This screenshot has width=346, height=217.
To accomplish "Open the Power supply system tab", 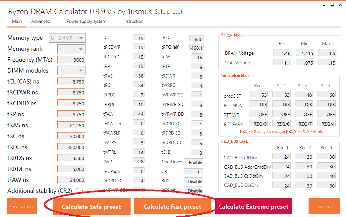I will 86,22.
